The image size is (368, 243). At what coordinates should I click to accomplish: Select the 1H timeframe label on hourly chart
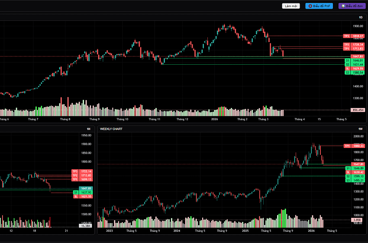pos(89,129)
